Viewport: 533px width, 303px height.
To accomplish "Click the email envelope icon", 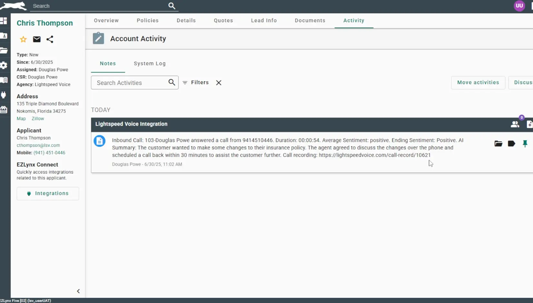I will click(x=37, y=39).
